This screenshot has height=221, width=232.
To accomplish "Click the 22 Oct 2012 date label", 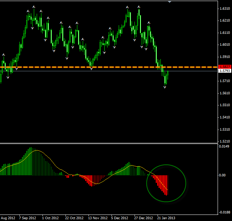I will click(x=74, y=218).
